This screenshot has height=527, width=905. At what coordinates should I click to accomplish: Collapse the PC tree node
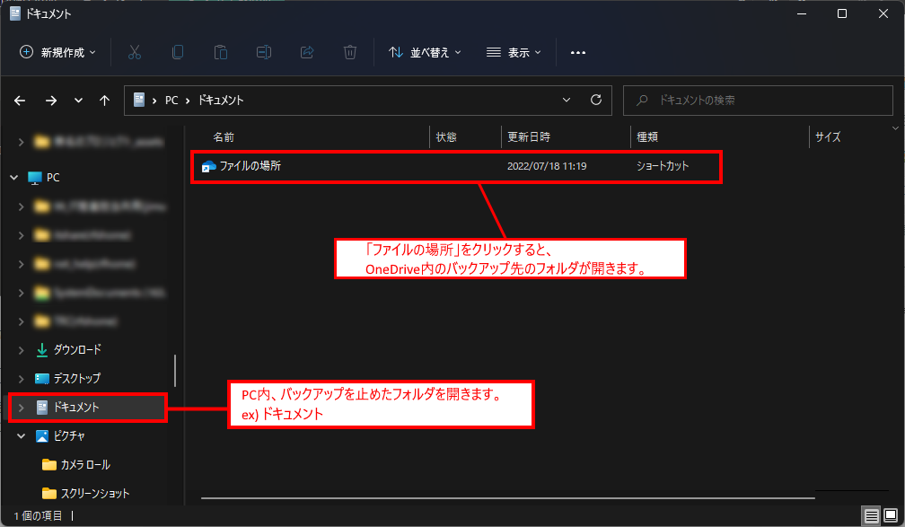(14, 178)
